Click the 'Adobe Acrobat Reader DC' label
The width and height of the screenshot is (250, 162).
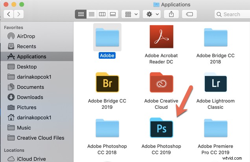point(161,59)
